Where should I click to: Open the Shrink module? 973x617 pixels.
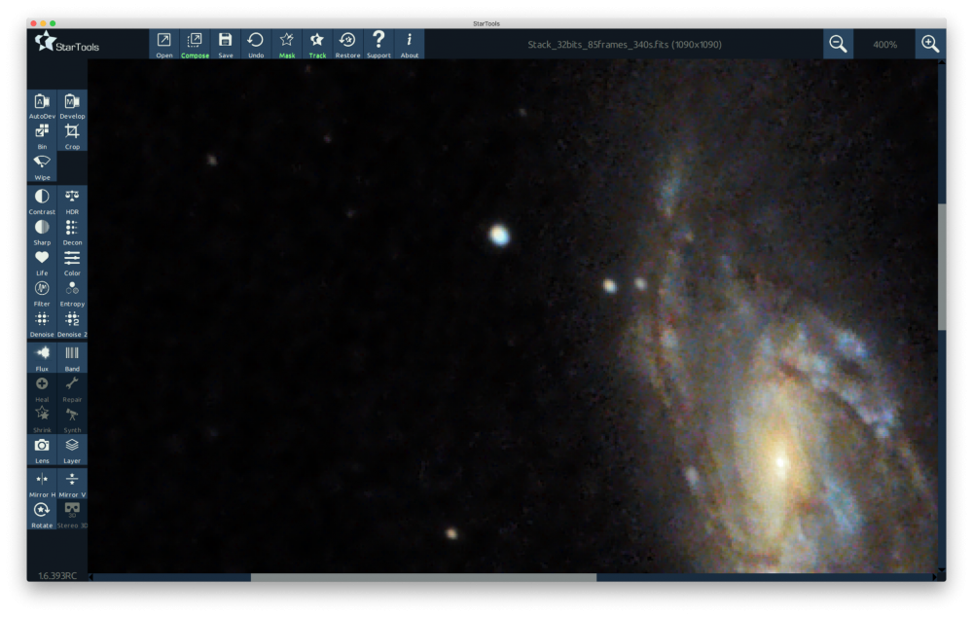click(x=42, y=419)
